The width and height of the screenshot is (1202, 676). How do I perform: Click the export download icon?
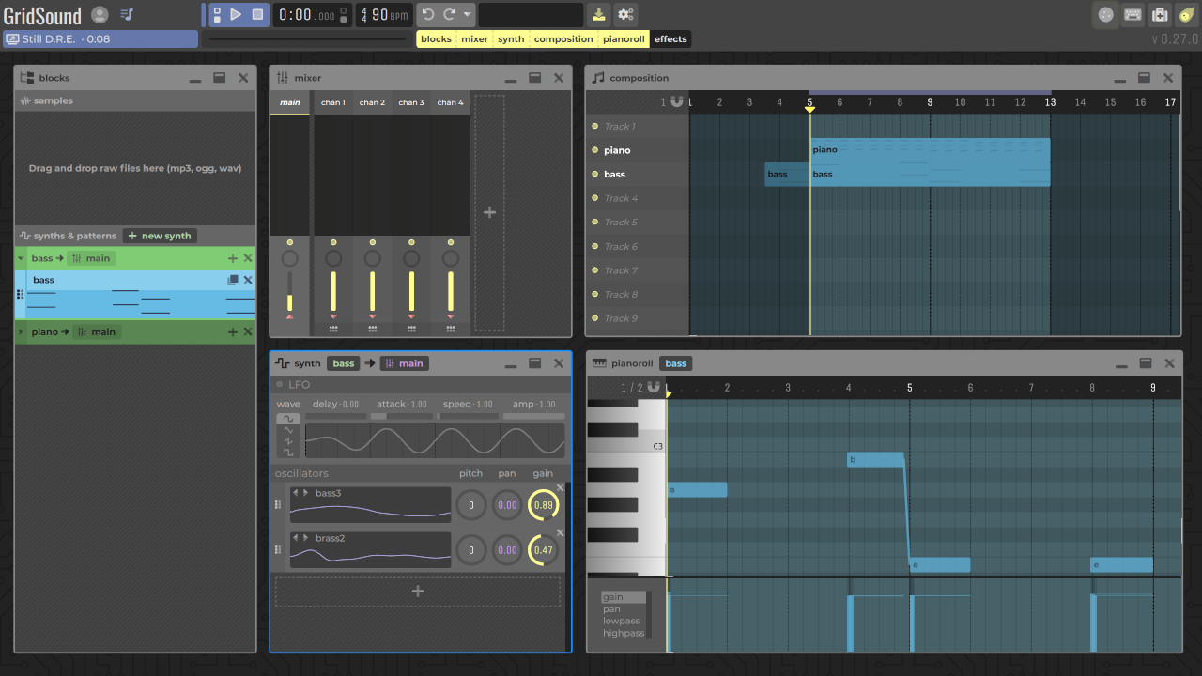tap(598, 14)
